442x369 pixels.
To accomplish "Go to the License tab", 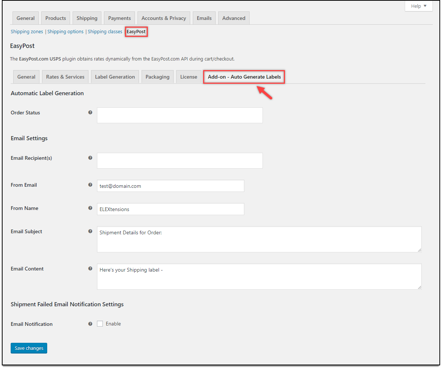I will pos(189,77).
